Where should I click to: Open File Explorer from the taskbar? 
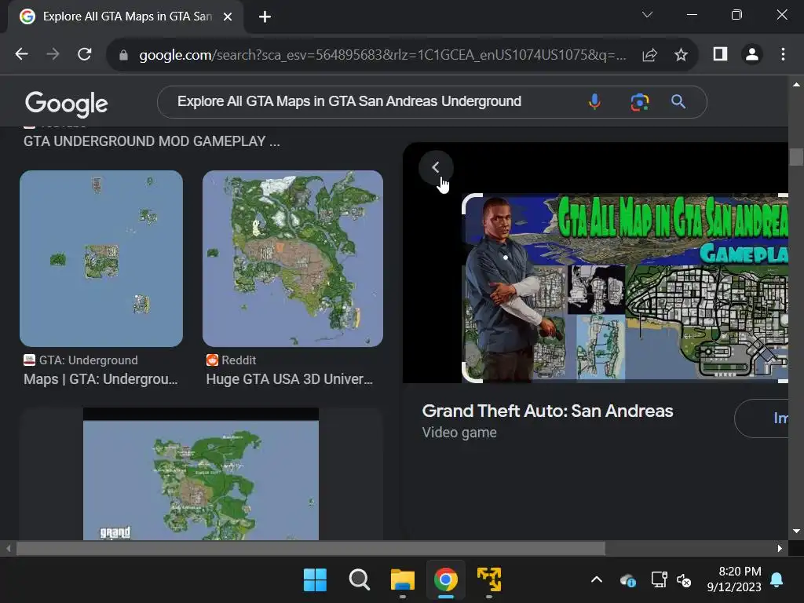[x=403, y=580]
